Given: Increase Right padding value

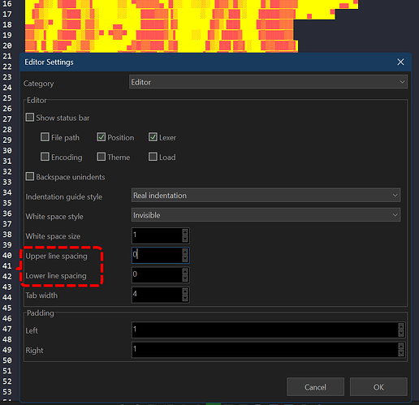Looking at the screenshot, I should (x=401, y=347).
